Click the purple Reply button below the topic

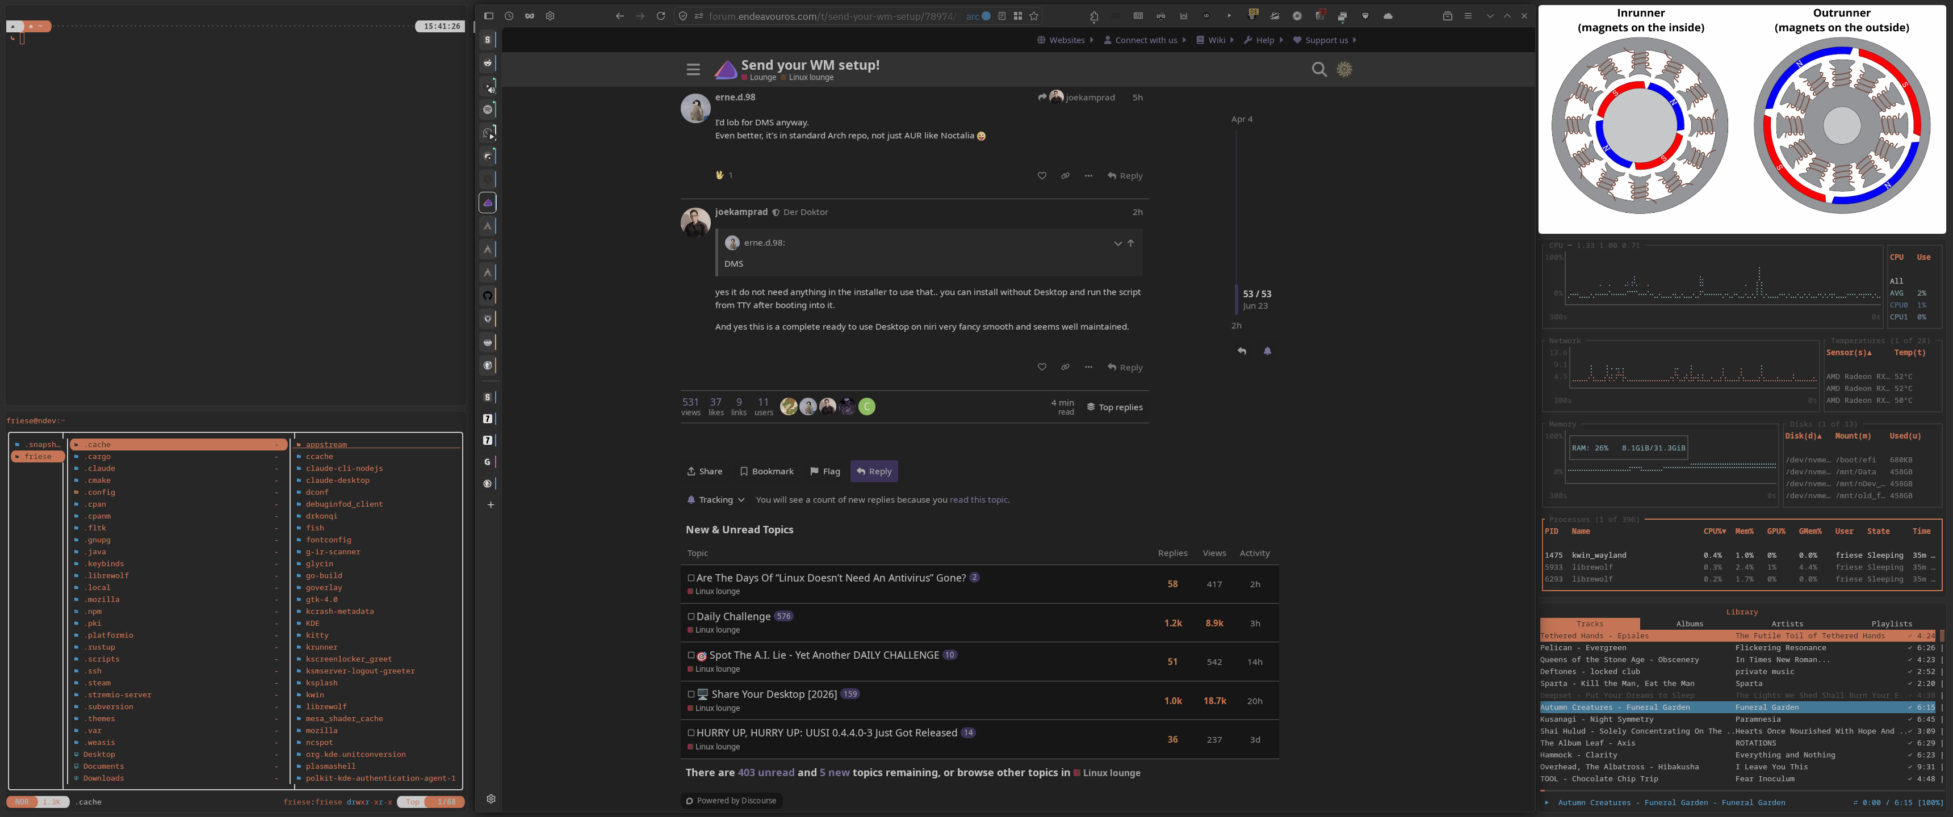[x=874, y=471]
